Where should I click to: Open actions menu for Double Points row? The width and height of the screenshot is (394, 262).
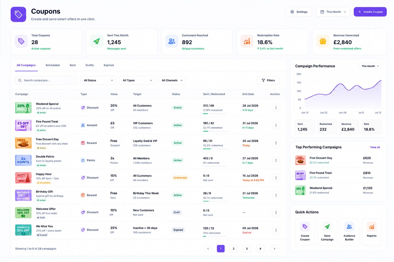(x=276, y=160)
